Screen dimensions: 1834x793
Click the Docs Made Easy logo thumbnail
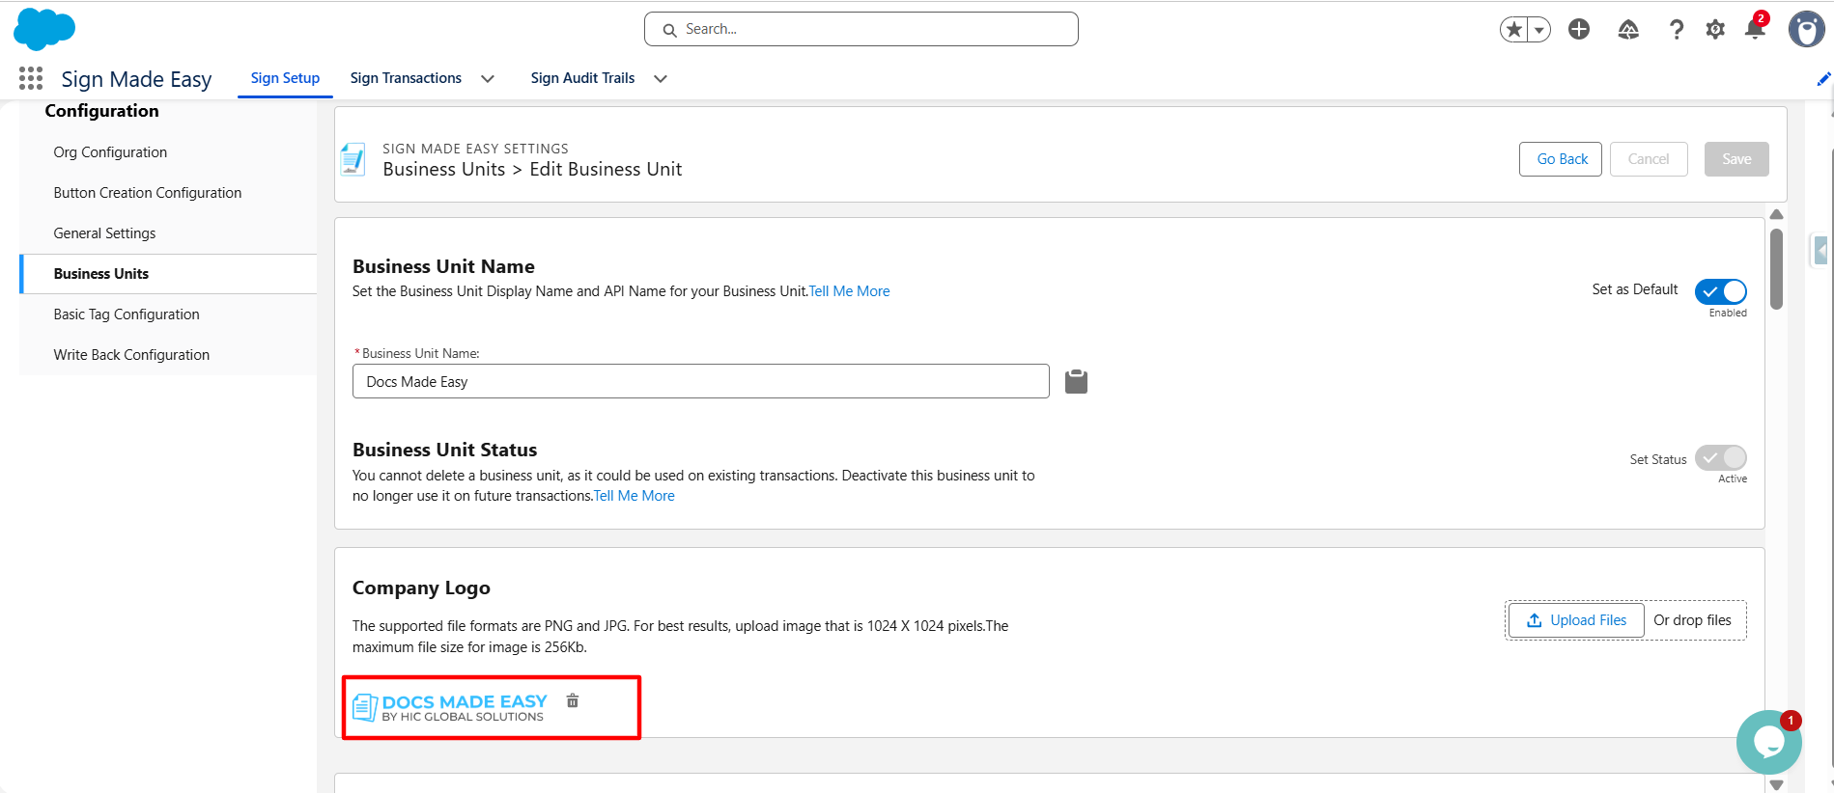tap(450, 707)
